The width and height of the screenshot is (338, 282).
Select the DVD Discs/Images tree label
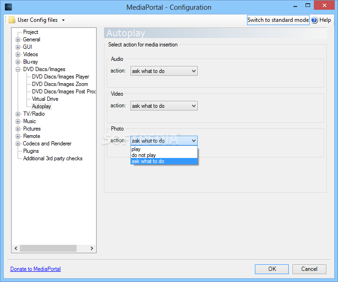(44, 69)
